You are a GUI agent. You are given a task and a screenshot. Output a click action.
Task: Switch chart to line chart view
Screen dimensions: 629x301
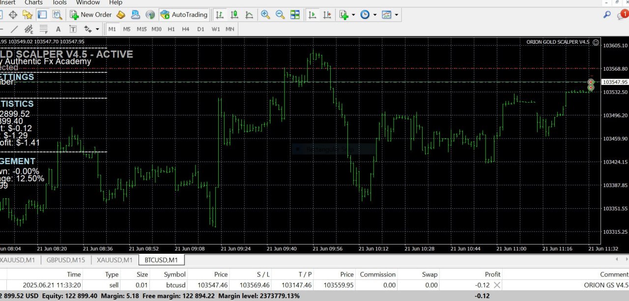tap(250, 15)
